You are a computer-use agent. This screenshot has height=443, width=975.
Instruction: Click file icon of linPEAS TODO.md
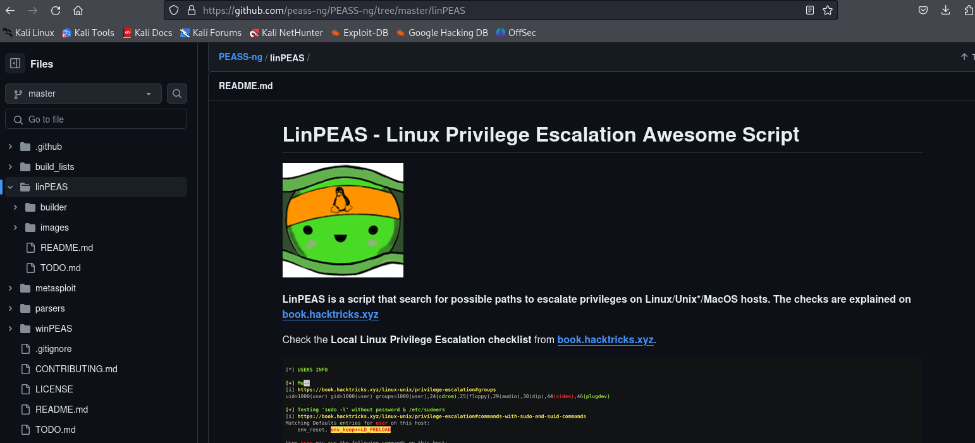pyautogui.click(x=30, y=268)
